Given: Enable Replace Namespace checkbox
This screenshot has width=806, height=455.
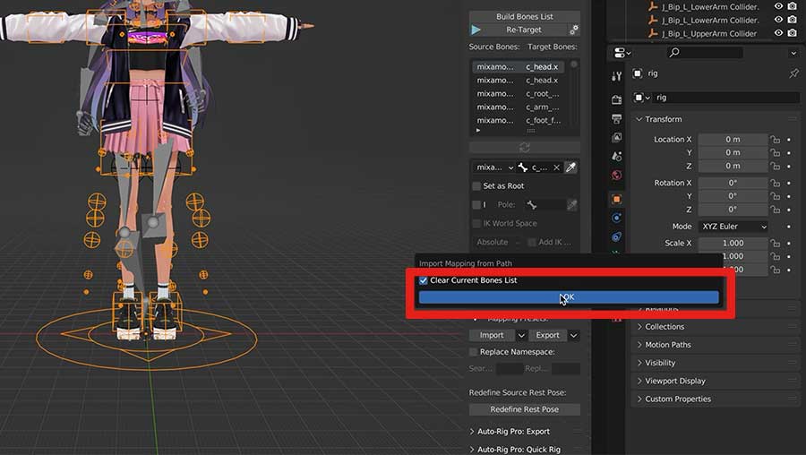Looking at the screenshot, I should coord(474,352).
